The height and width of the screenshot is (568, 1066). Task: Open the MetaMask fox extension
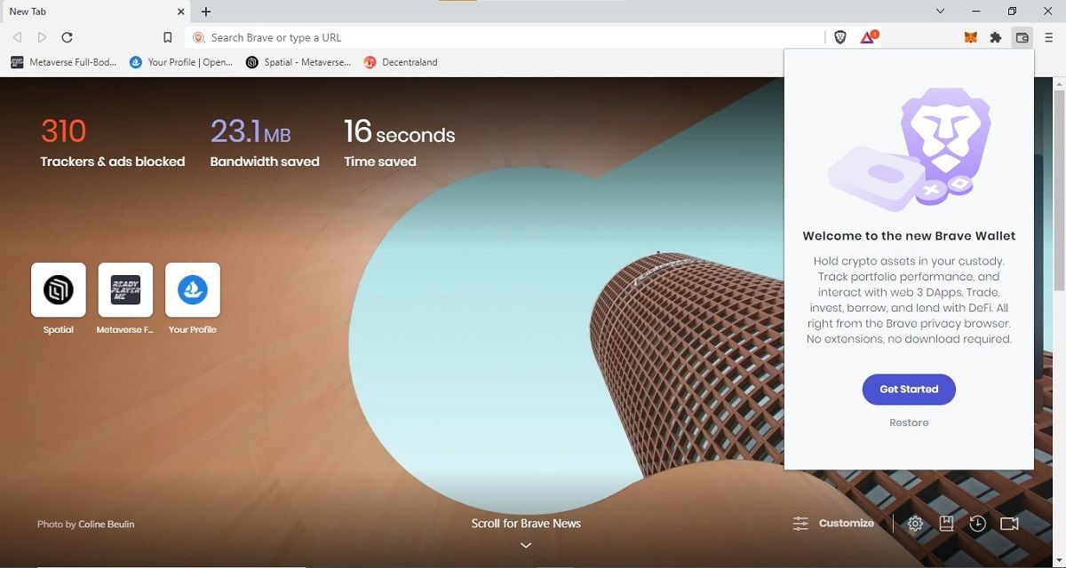click(972, 37)
